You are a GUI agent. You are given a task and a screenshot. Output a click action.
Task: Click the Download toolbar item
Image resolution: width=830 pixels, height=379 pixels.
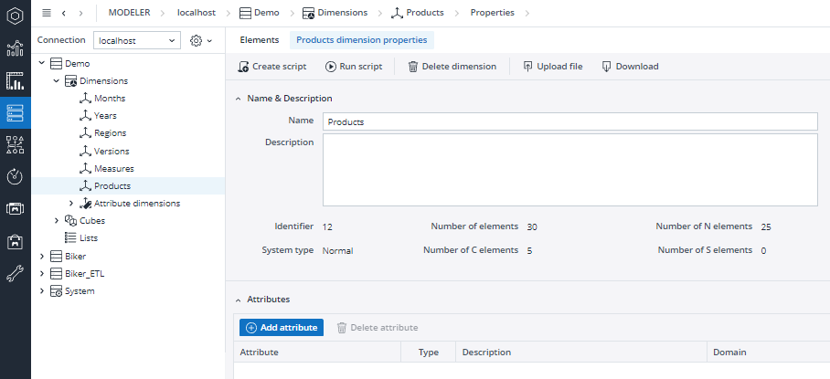(630, 67)
